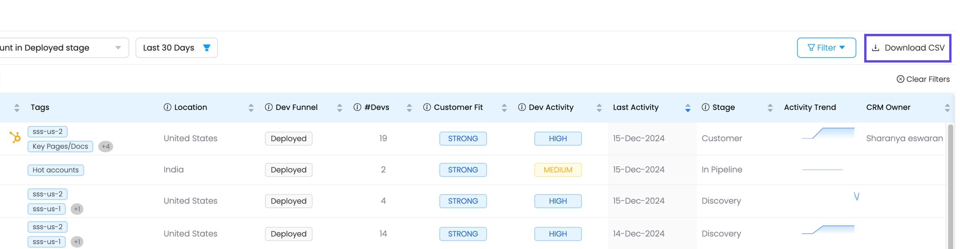Expand the +4 hidden tags badge
Image resolution: width=960 pixels, height=249 pixels.
(x=105, y=146)
